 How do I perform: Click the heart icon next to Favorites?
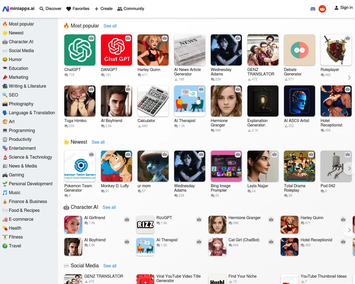pyautogui.click(x=68, y=9)
